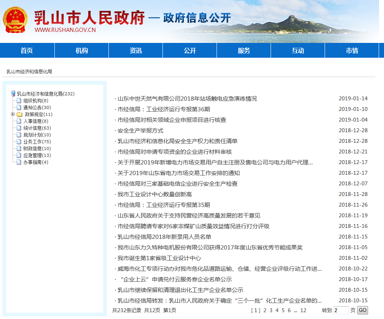Click the page icon beside 应急管理
The width and height of the screenshot is (384, 319).
19,155
